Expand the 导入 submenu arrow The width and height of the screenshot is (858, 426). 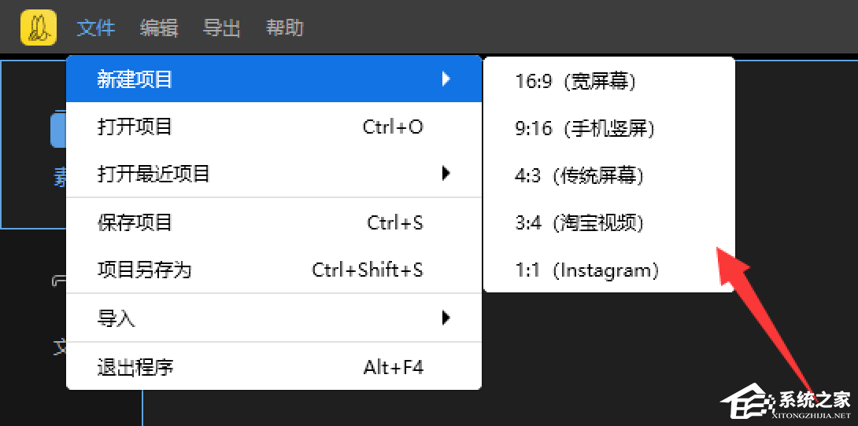pos(446,318)
